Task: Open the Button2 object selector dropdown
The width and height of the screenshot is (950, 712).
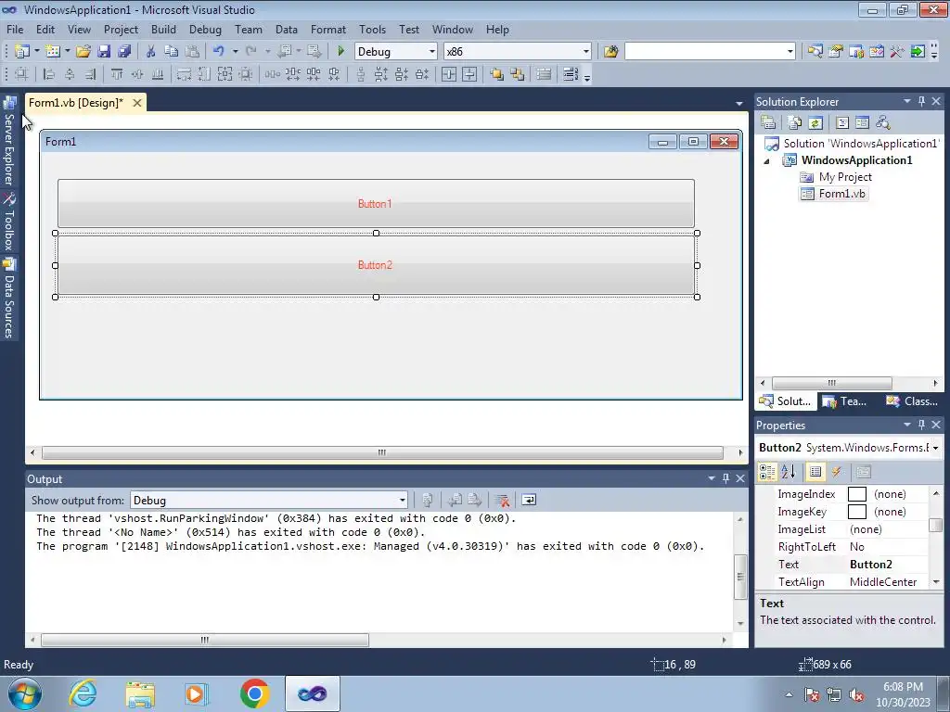Action: click(936, 448)
